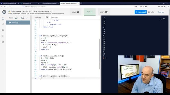Image resolution: width=170 pixels, height=95 pixels.
Task: Go to the browser home page
Action: 10,7
